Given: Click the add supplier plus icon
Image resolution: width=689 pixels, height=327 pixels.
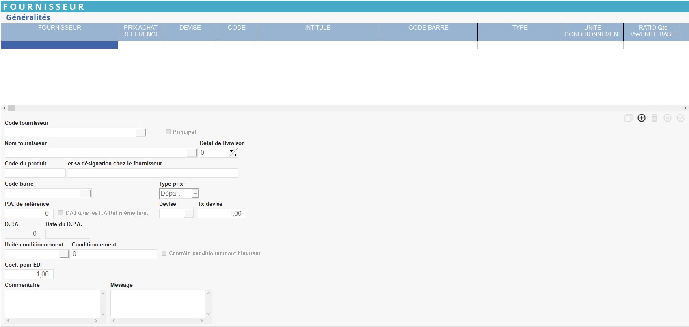Looking at the screenshot, I should tap(641, 118).
